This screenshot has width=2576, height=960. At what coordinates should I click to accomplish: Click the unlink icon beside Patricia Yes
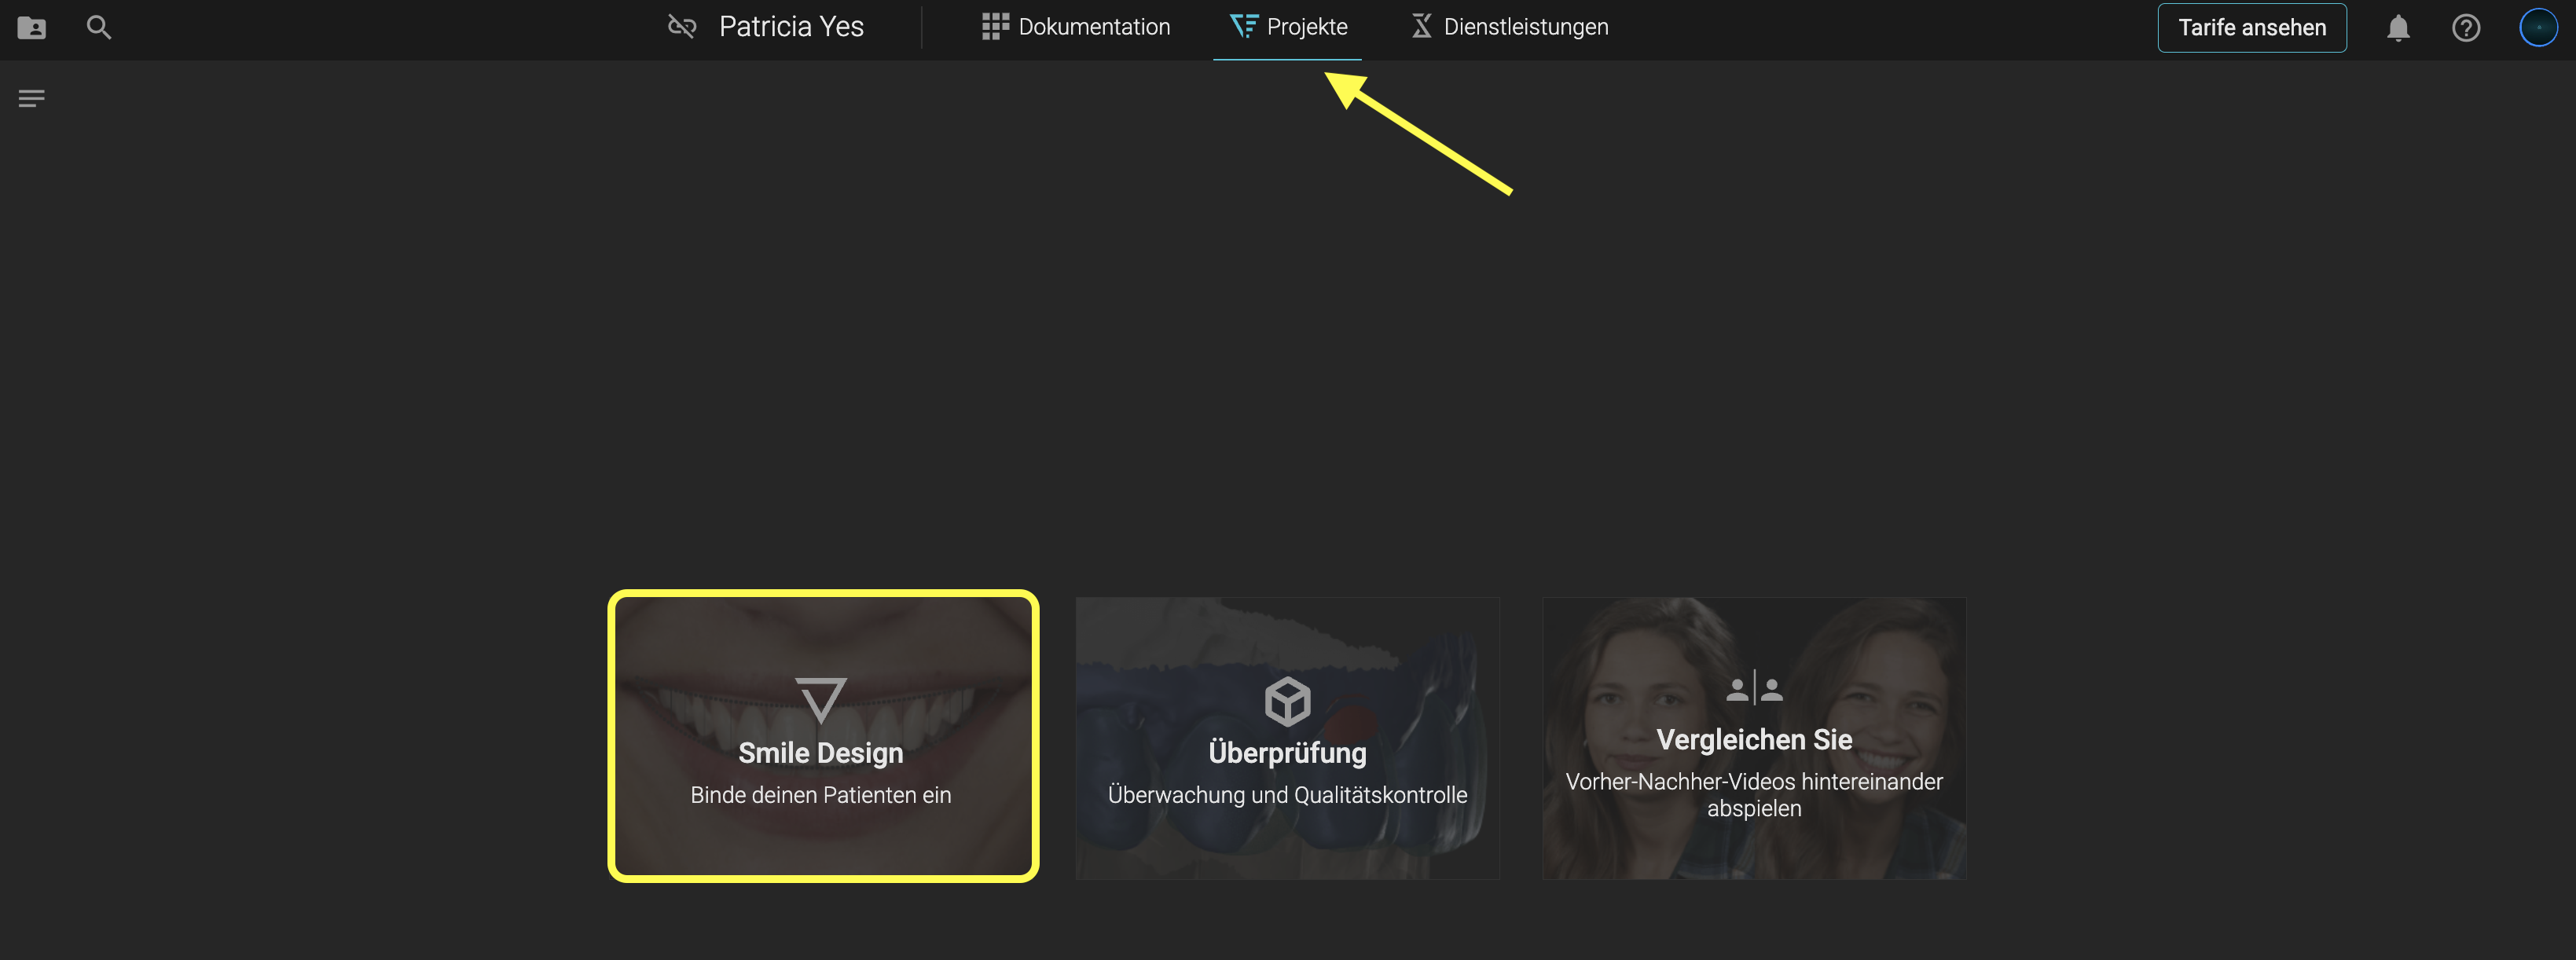[681, 27]
